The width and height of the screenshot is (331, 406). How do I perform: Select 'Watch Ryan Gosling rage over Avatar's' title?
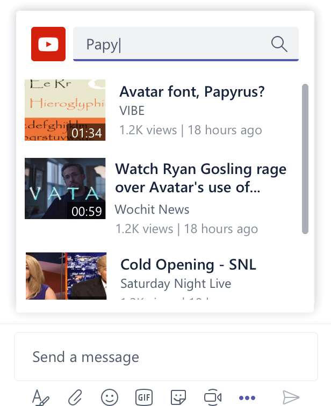(201, 178)
